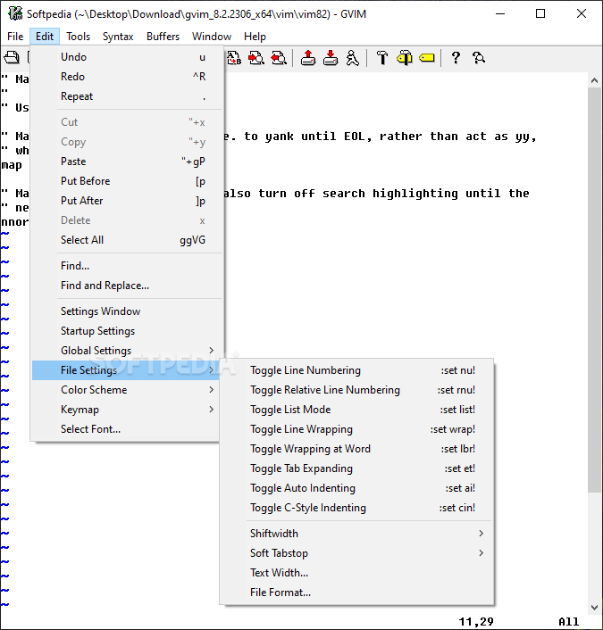Click the Make hammer toolbar icon
The height and width of the screenshot is (630, 603).
click(x=382, y=58)
